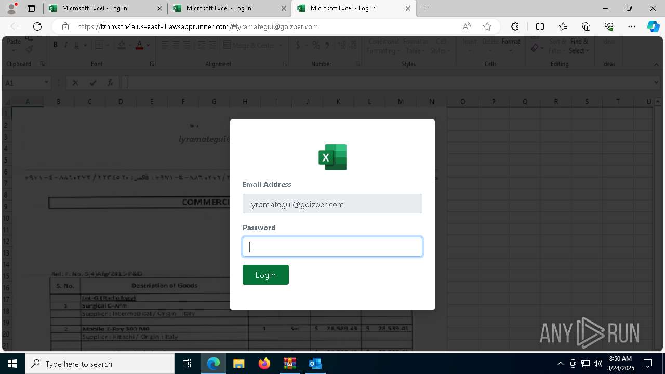Open the tab actions menu icon
Image resolution: width=665 pixels, height=374 pixels.
pos(31,8)
